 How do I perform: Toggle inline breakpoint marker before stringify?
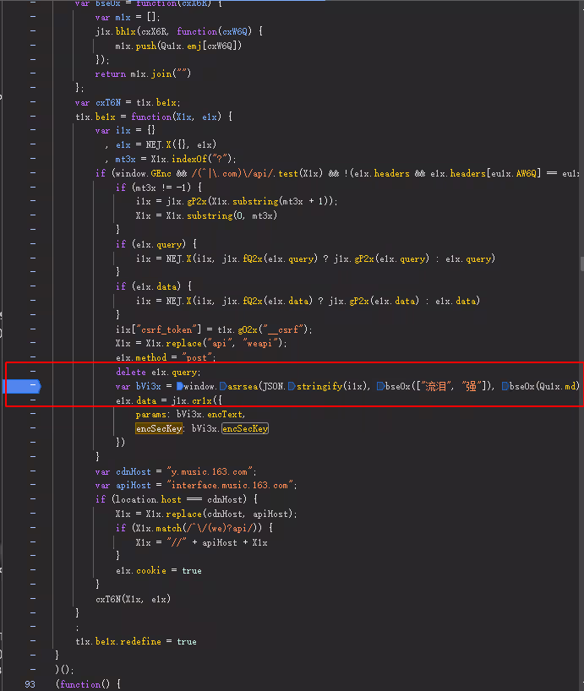[x=292, y=386]
